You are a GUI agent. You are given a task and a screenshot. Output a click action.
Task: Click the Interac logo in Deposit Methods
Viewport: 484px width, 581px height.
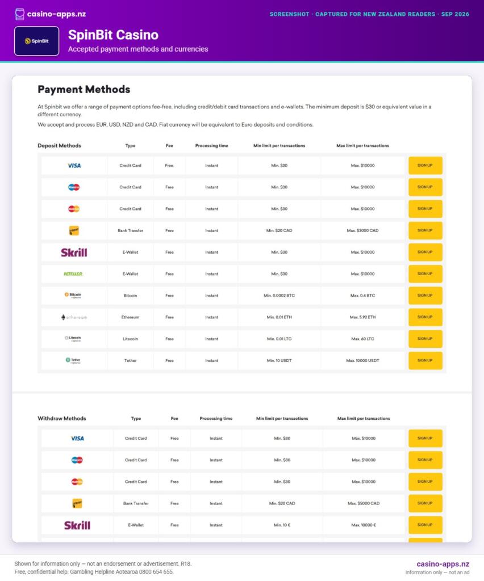coord(74,230)
